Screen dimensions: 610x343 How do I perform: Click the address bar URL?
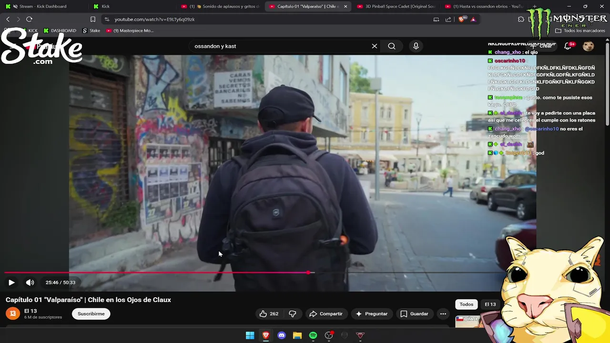coord(154,20)
